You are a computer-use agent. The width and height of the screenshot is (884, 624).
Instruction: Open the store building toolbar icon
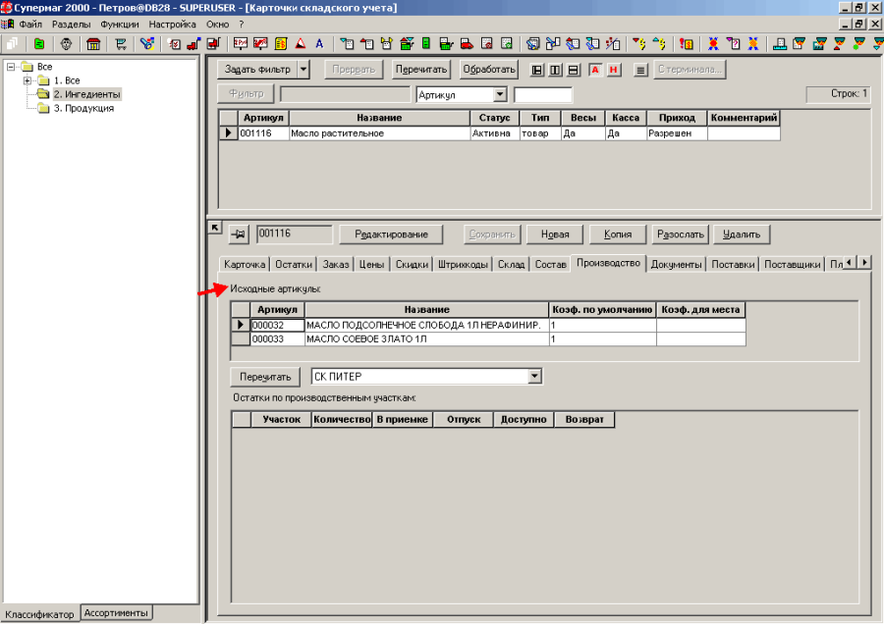[x=93, y=44]
